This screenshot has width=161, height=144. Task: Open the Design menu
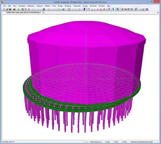point(85,6)
